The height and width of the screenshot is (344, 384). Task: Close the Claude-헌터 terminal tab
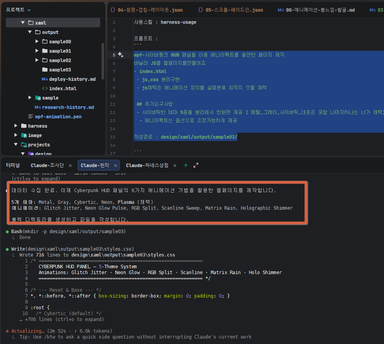point(116,166)
